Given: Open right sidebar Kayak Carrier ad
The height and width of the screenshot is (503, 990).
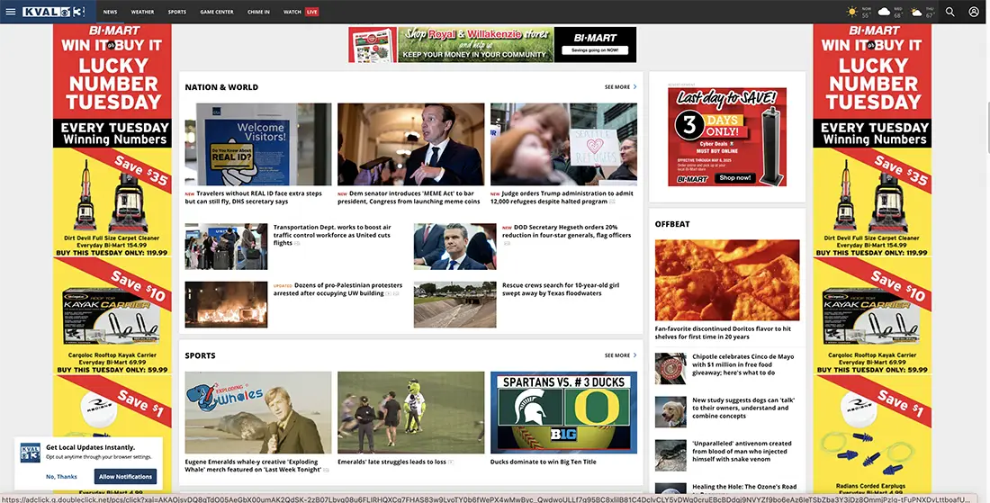Looking at the screenshot, I should pyautogui.click(x=872, y=316).
